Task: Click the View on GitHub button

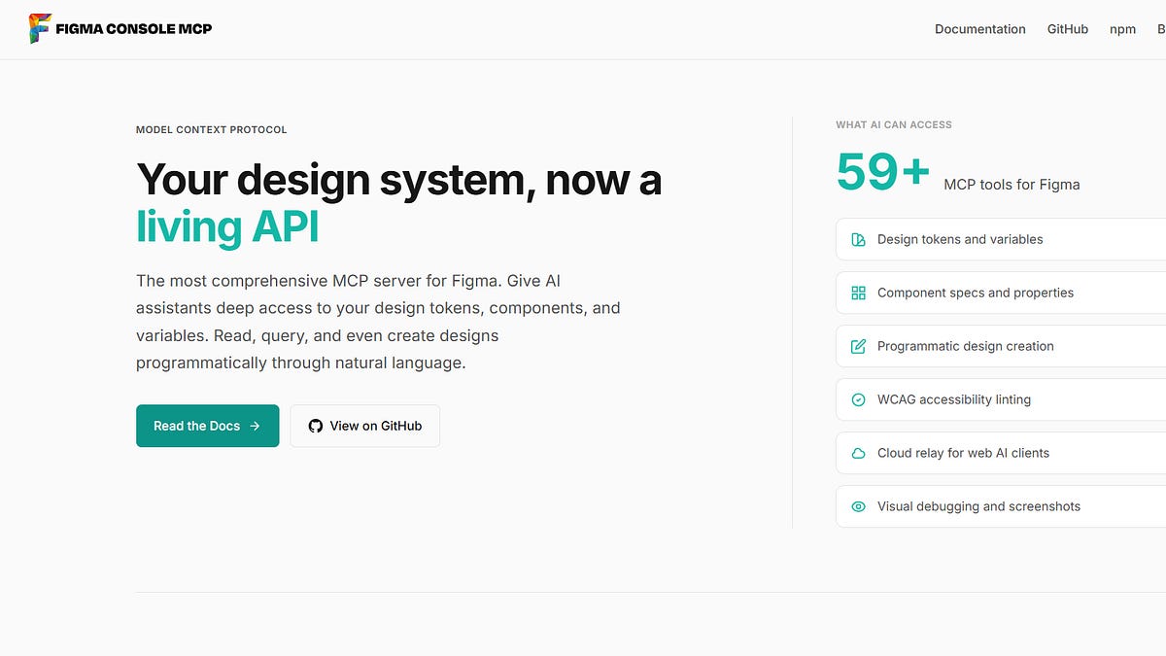Action: [x=364, y=426]
